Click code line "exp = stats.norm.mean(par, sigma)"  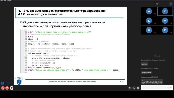51,58
